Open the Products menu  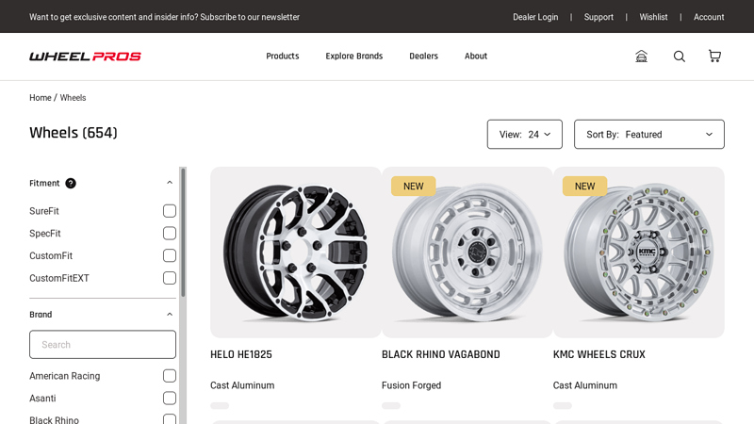click(282, 57)
